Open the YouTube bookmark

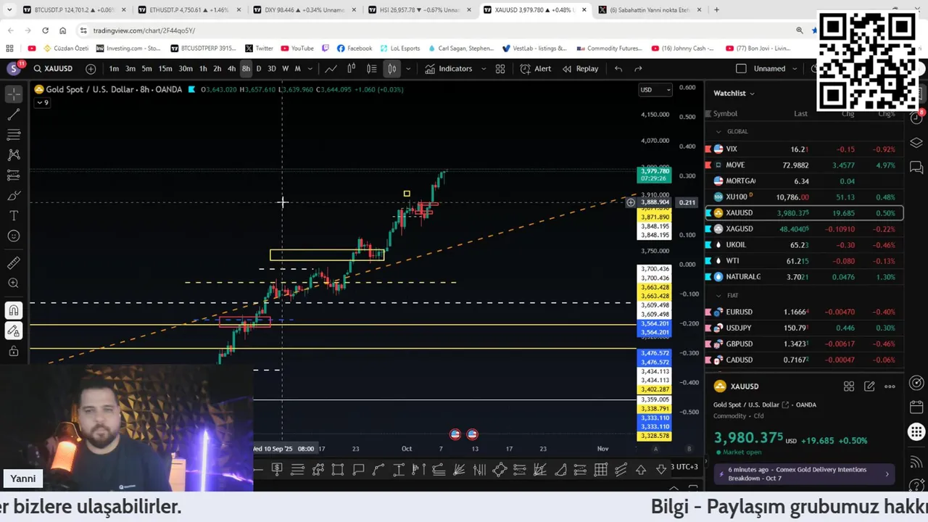pyautogui.click(x=298, y=49)
